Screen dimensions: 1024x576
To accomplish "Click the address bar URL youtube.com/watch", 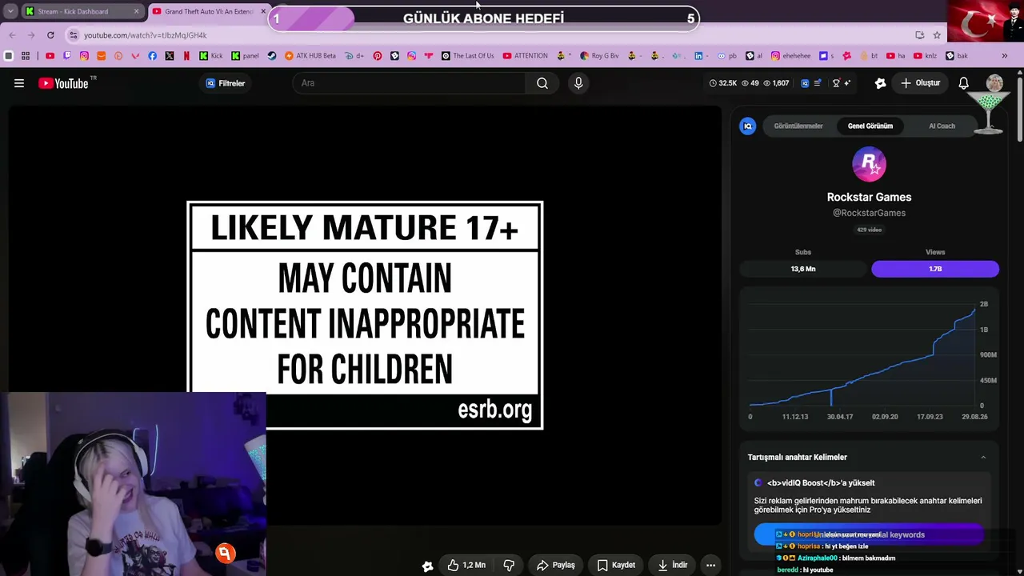I will (145, 35).
